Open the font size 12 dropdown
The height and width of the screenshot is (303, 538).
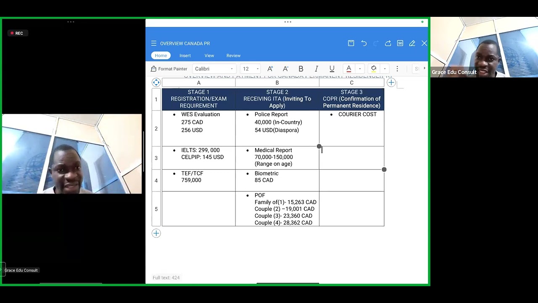pos(250,69)
